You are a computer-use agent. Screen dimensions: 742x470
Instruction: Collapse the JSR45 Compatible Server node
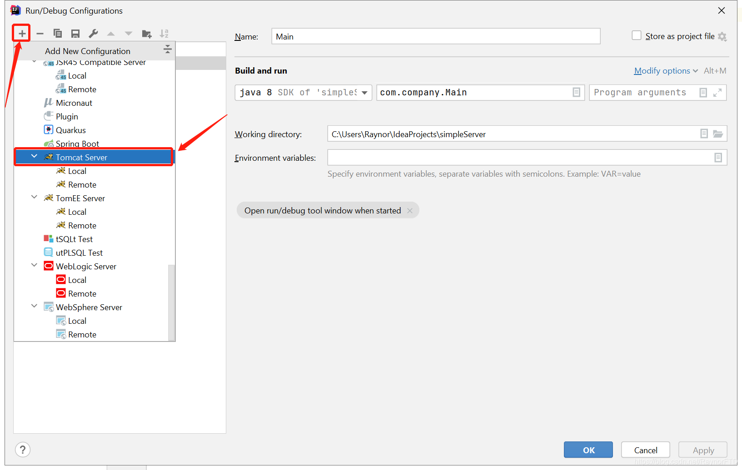click(34, 61)
